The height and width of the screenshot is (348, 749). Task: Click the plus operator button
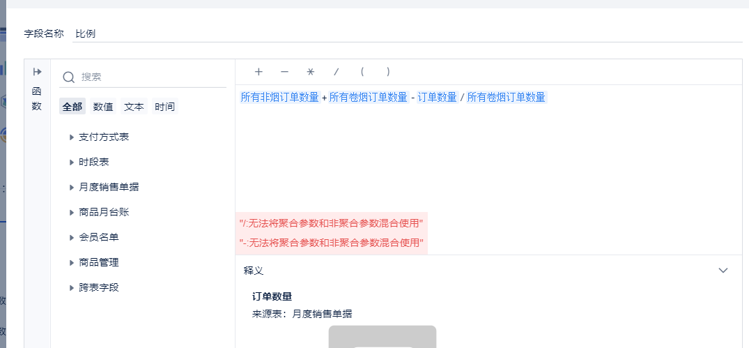[x=258, y=72]
